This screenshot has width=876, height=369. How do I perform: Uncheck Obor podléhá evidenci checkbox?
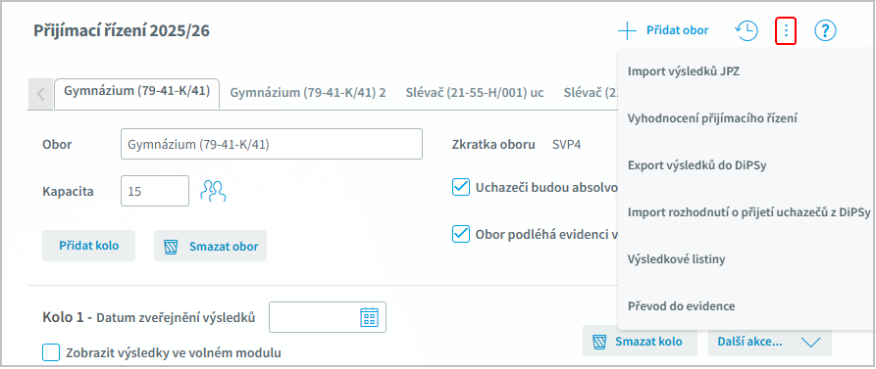pos(460,235)
